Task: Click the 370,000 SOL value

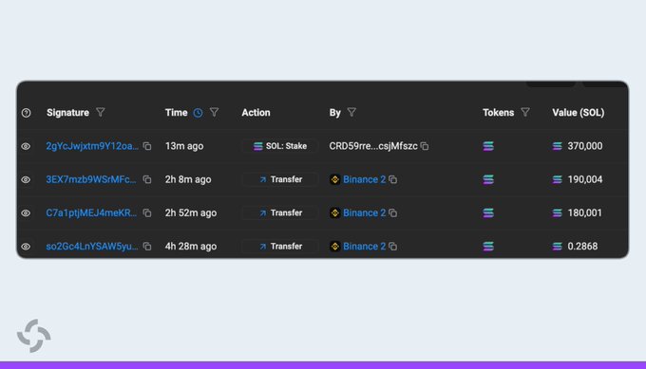Action: pos(584,146)
